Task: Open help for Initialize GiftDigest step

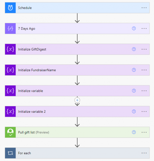Action: 134,49
